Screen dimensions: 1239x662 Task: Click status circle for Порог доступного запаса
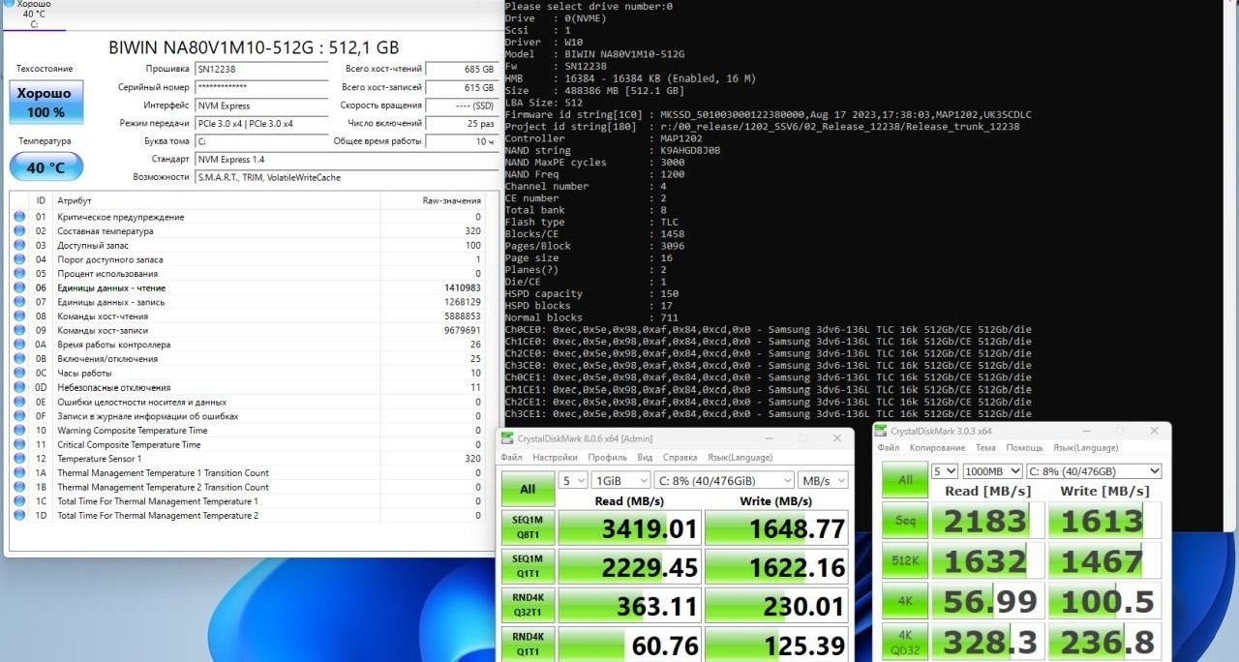click(x=19, y=259)
